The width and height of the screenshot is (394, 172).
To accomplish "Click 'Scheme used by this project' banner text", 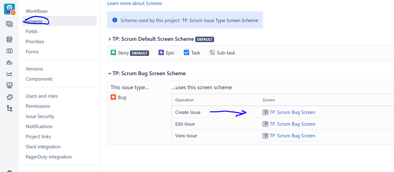I will pyautogui.click(x=189, y=20).
